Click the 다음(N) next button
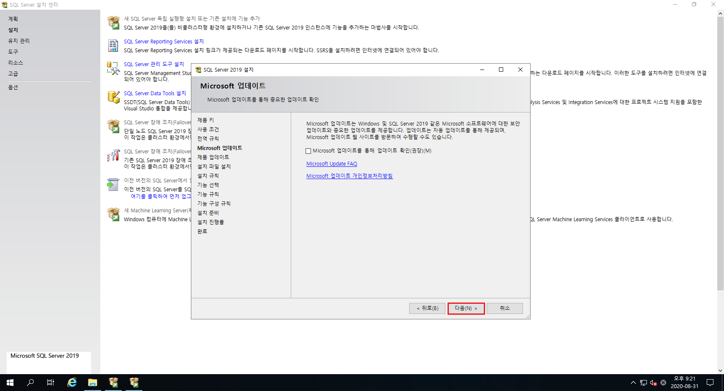The height and width of the screenshot is (391, 724). 466,308
